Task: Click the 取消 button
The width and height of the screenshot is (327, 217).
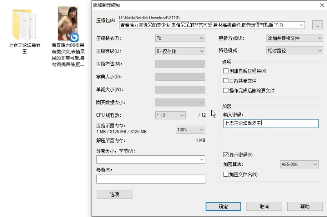Action: tap(264, 206)
